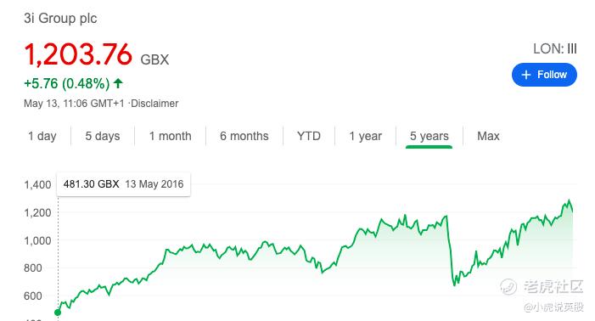The height and width of the screenshot is (321, 595).
Task: Click the chart peak near right edge
Action: [569, 200]
